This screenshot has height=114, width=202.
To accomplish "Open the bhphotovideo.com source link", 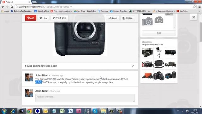I will pyautogui.click(x=46, y=66).
